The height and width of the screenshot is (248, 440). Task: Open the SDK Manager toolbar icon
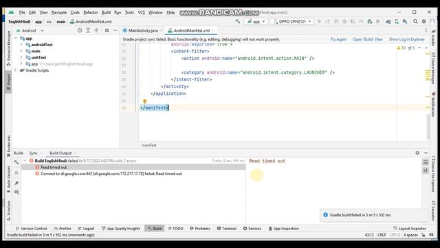click(x=405, y=21)
